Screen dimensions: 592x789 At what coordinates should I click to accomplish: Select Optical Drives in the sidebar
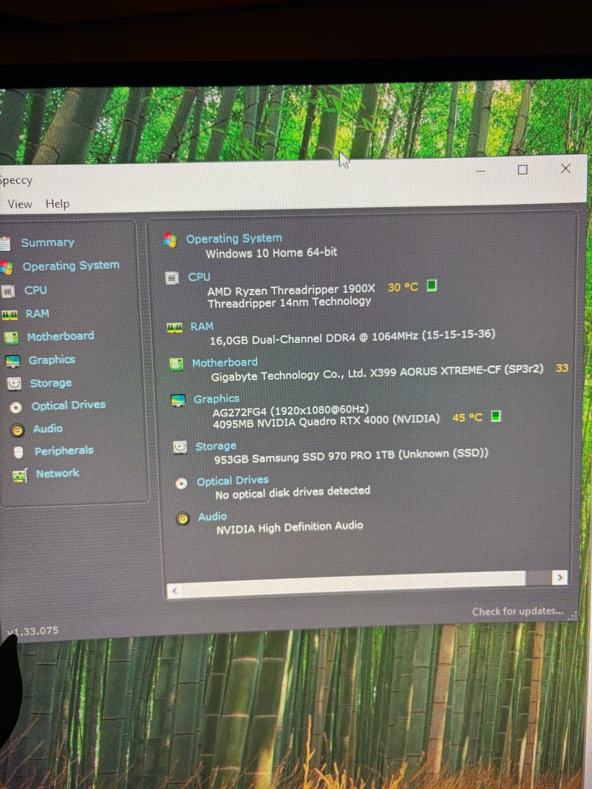[68, 406]
